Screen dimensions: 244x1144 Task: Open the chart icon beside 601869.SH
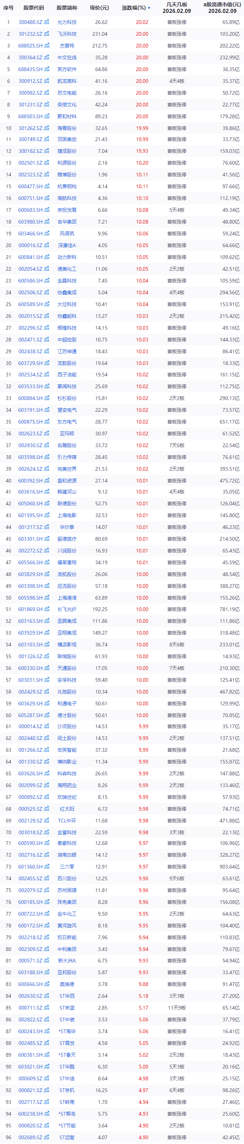46,609
